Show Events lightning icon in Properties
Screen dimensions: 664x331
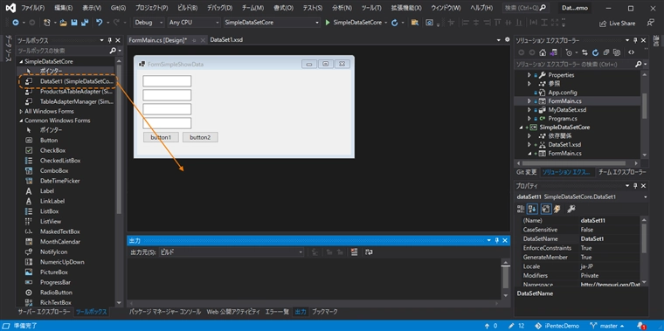click(x=557, y=209)
